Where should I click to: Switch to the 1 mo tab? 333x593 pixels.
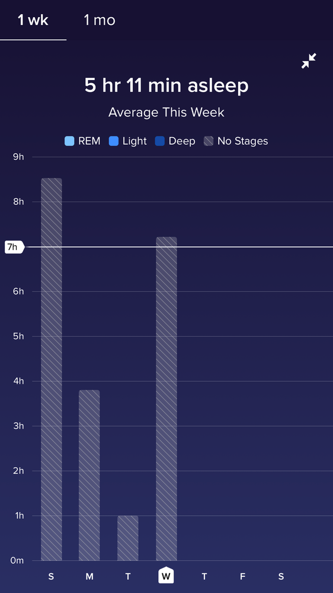point(100,20)
